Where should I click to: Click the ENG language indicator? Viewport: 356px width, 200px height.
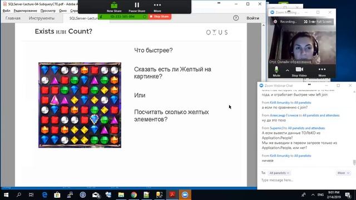point(320,195)
